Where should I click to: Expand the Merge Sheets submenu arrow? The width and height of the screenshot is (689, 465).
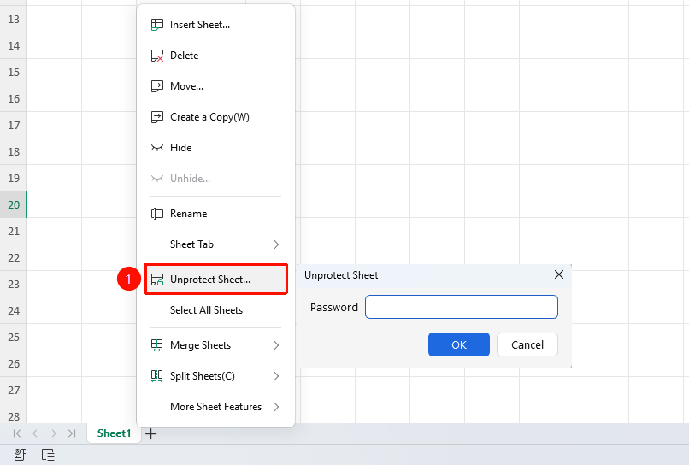point(276,345)
